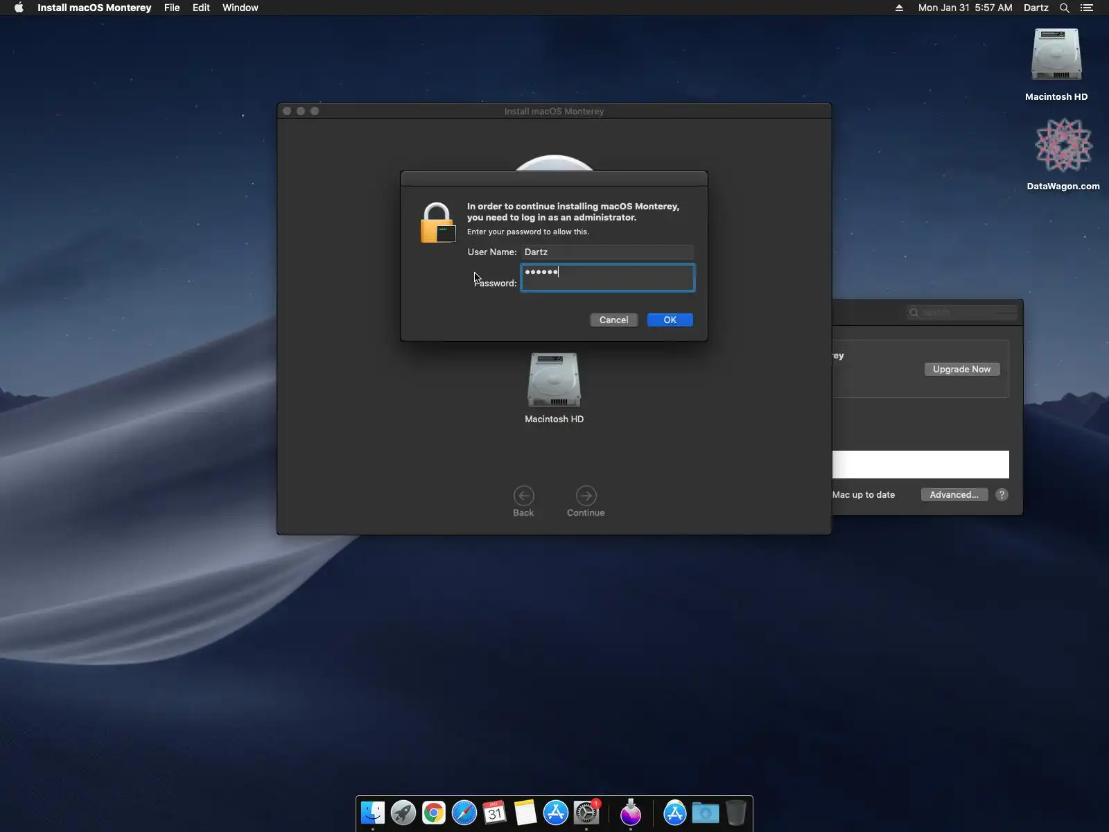
Task: Open the Downloads folder in the Dock
Action: pyautogui.click(x=706, y=813)
